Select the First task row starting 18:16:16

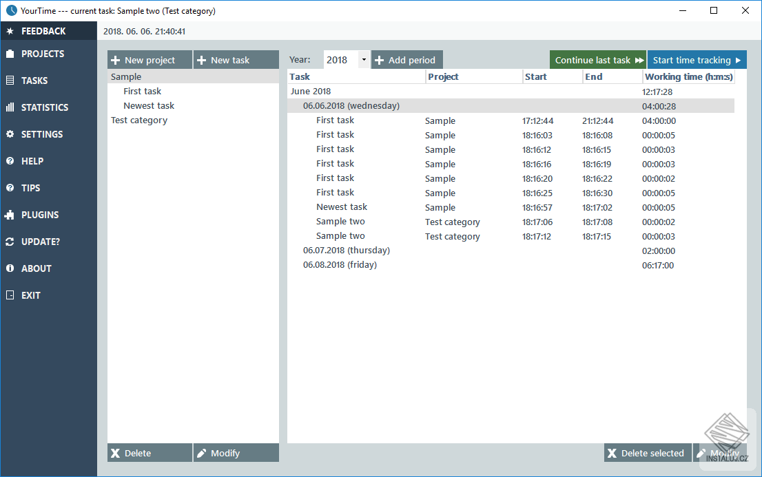[x=511, y=164]
